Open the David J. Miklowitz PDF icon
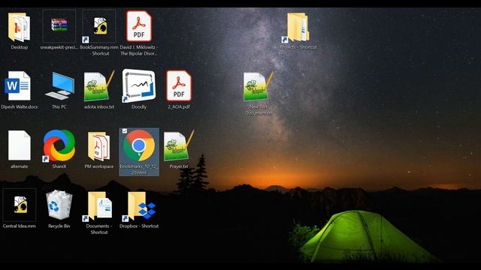The width and height of the screenshot is (481, 270). 139,26
